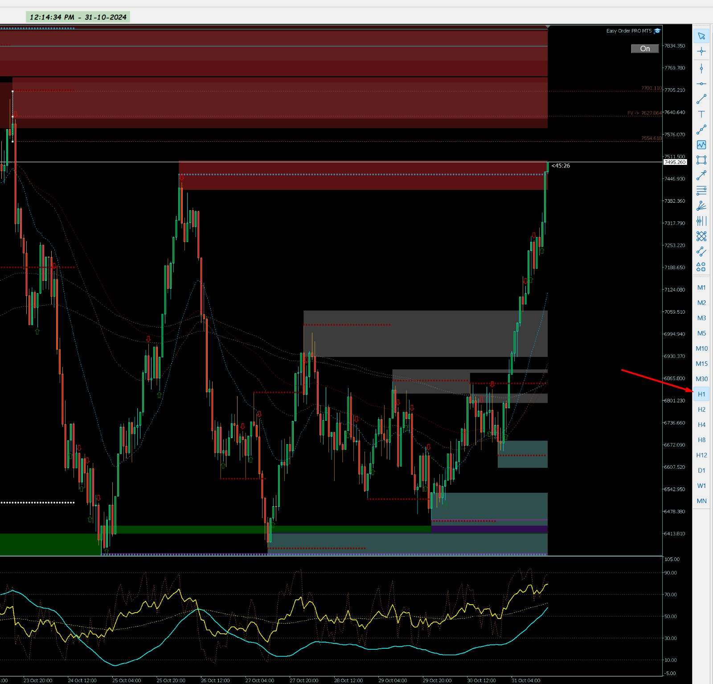Open the indicators chart icon
The image size is (713, 684).
(x=701, y=145)
